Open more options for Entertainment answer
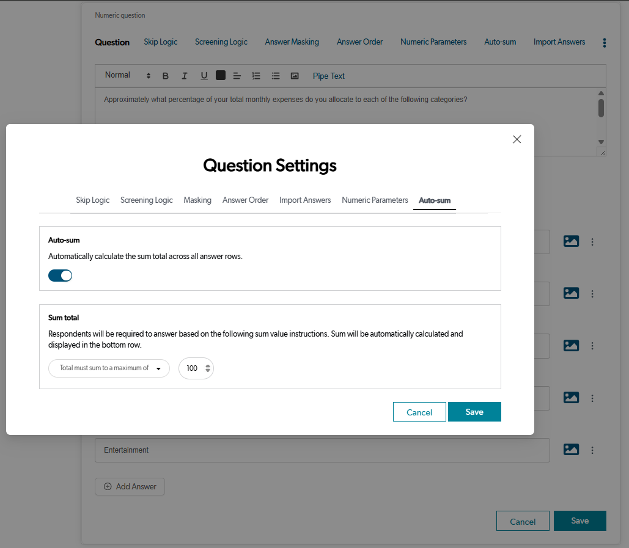The height and width of the screenshot is (548, 629). pyautogui.click(x=592, y=450)
